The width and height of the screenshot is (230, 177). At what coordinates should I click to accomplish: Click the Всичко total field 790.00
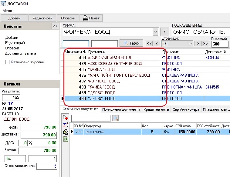pos(38,151)
